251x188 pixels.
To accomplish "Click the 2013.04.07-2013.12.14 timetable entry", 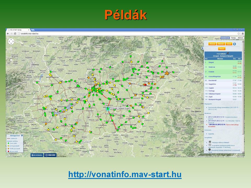I will tap(216, 121).
